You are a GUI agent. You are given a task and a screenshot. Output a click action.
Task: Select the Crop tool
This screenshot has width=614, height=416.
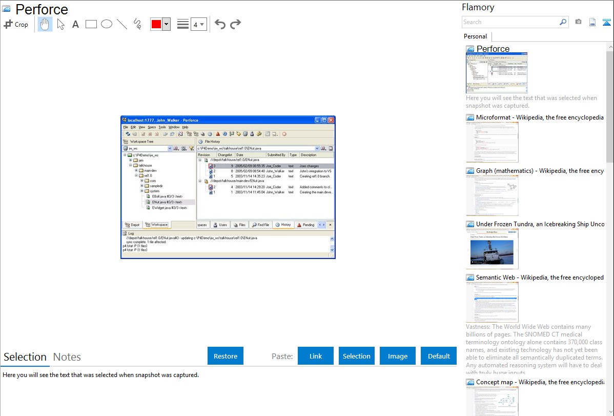pyautogui.click(x=16, y=24)
